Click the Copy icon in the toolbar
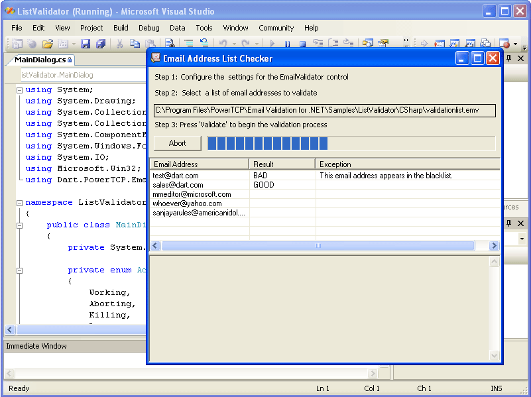 click(x=135, y=43)
